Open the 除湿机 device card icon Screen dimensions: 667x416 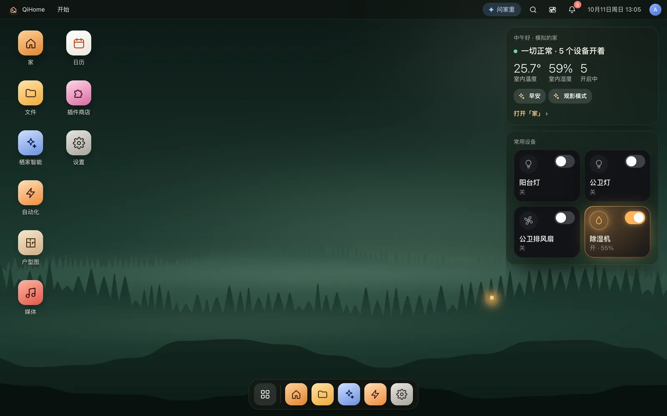click(599, 220)
